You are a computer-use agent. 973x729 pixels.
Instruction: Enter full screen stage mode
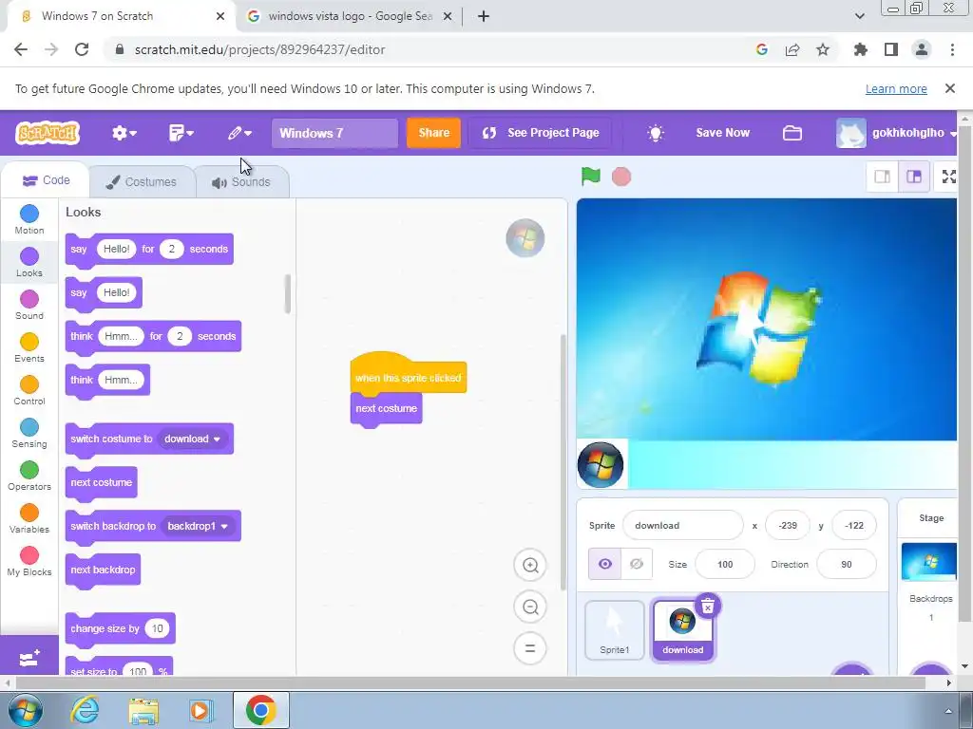pos(948,177)
